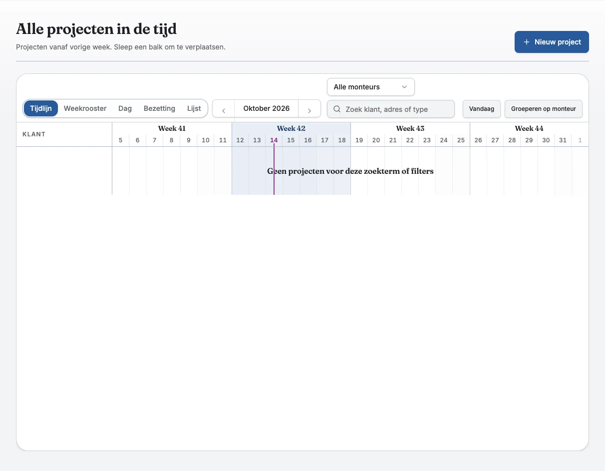Select the Week 44 header

[x=529, y=128]
